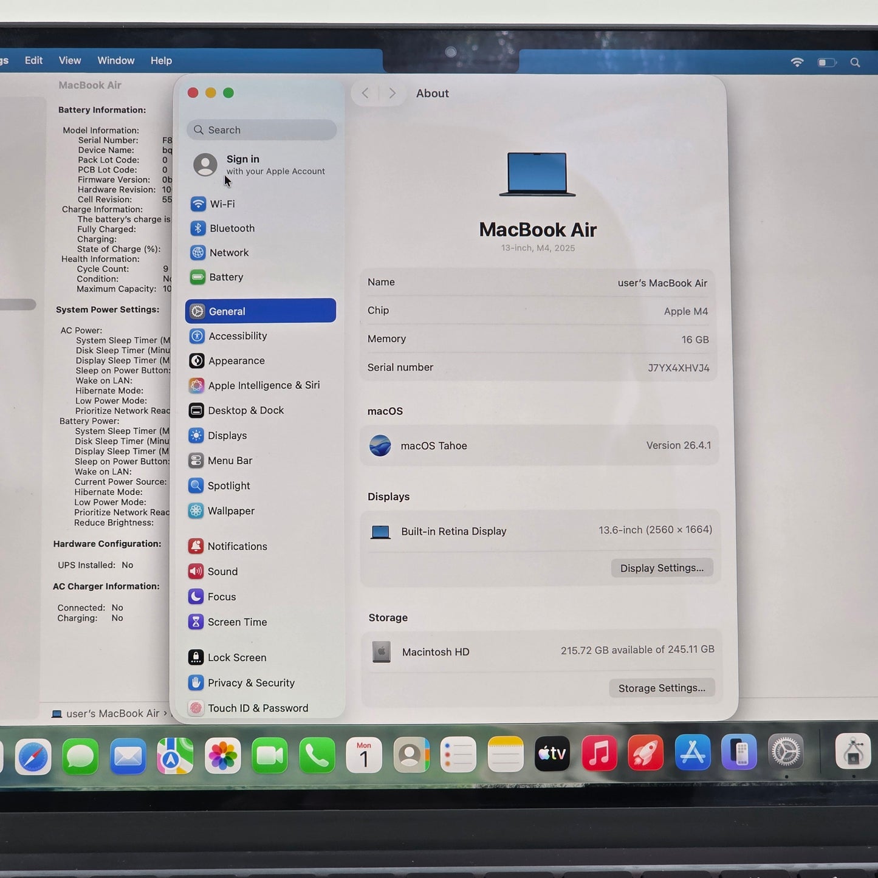Click the serial number J7YX4XHVJ4
This screenshot has height=878, width=878.
(678, 368)
